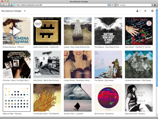This screenshot has height=119, width=158.
Task: Click 'Still Corners - Submarine' caption
Action: click(x=104, y=114)
